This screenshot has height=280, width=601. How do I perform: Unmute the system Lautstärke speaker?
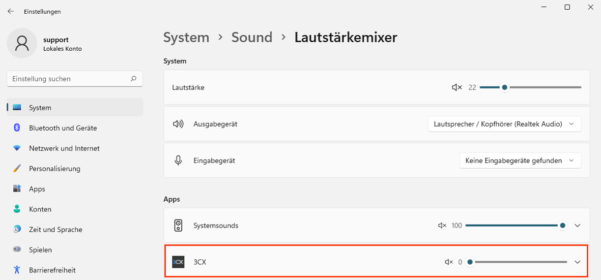[456, 87]
